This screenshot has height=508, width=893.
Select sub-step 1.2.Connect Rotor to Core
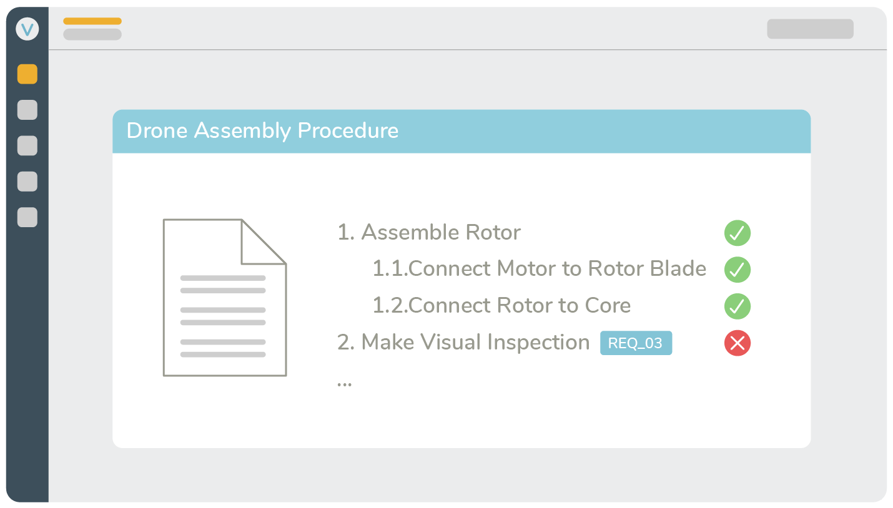click(x=501, y=306)
